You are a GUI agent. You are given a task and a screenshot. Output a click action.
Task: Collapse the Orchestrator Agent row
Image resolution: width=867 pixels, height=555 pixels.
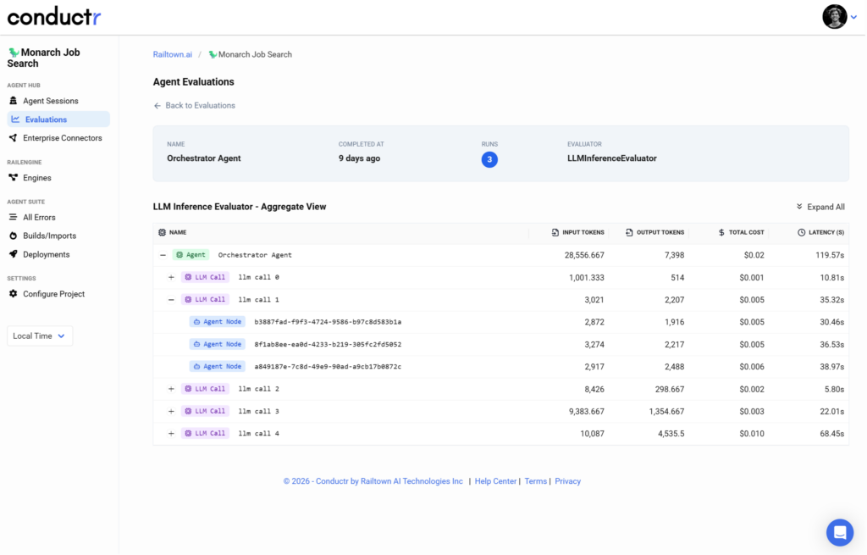point(163,255)
